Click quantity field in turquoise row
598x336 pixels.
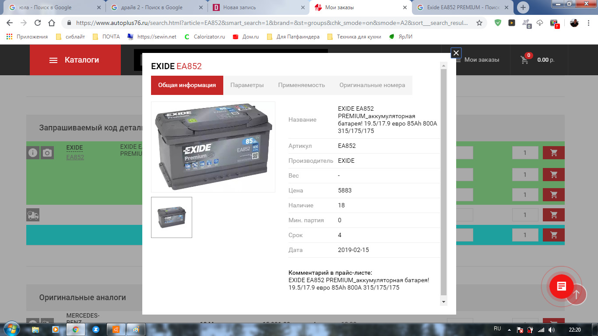coord(525,235)
